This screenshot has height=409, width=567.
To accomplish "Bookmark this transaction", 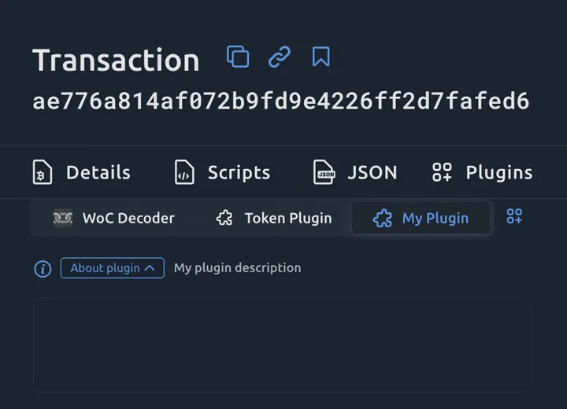I will [x=321, y=57].
